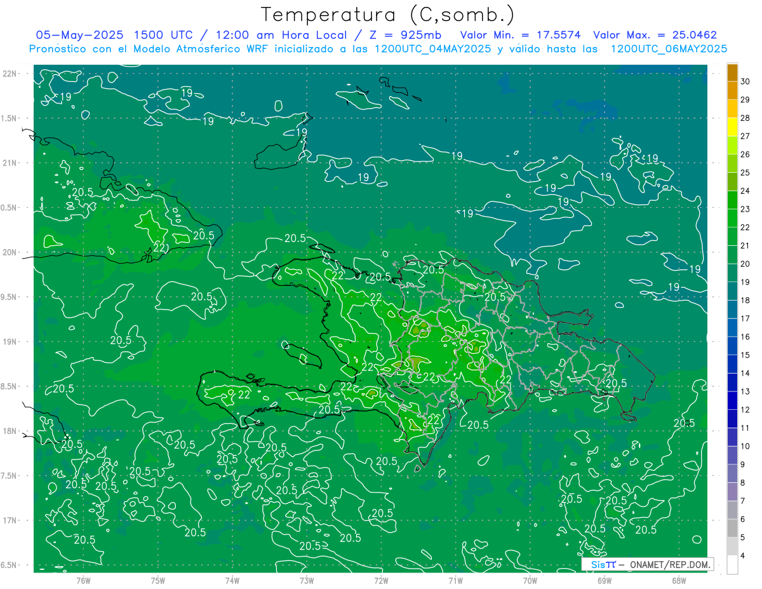Viewport: 762px width, 589px height.
Task: Click the 76W longitude axis label
Action: (x=83, y=580)
